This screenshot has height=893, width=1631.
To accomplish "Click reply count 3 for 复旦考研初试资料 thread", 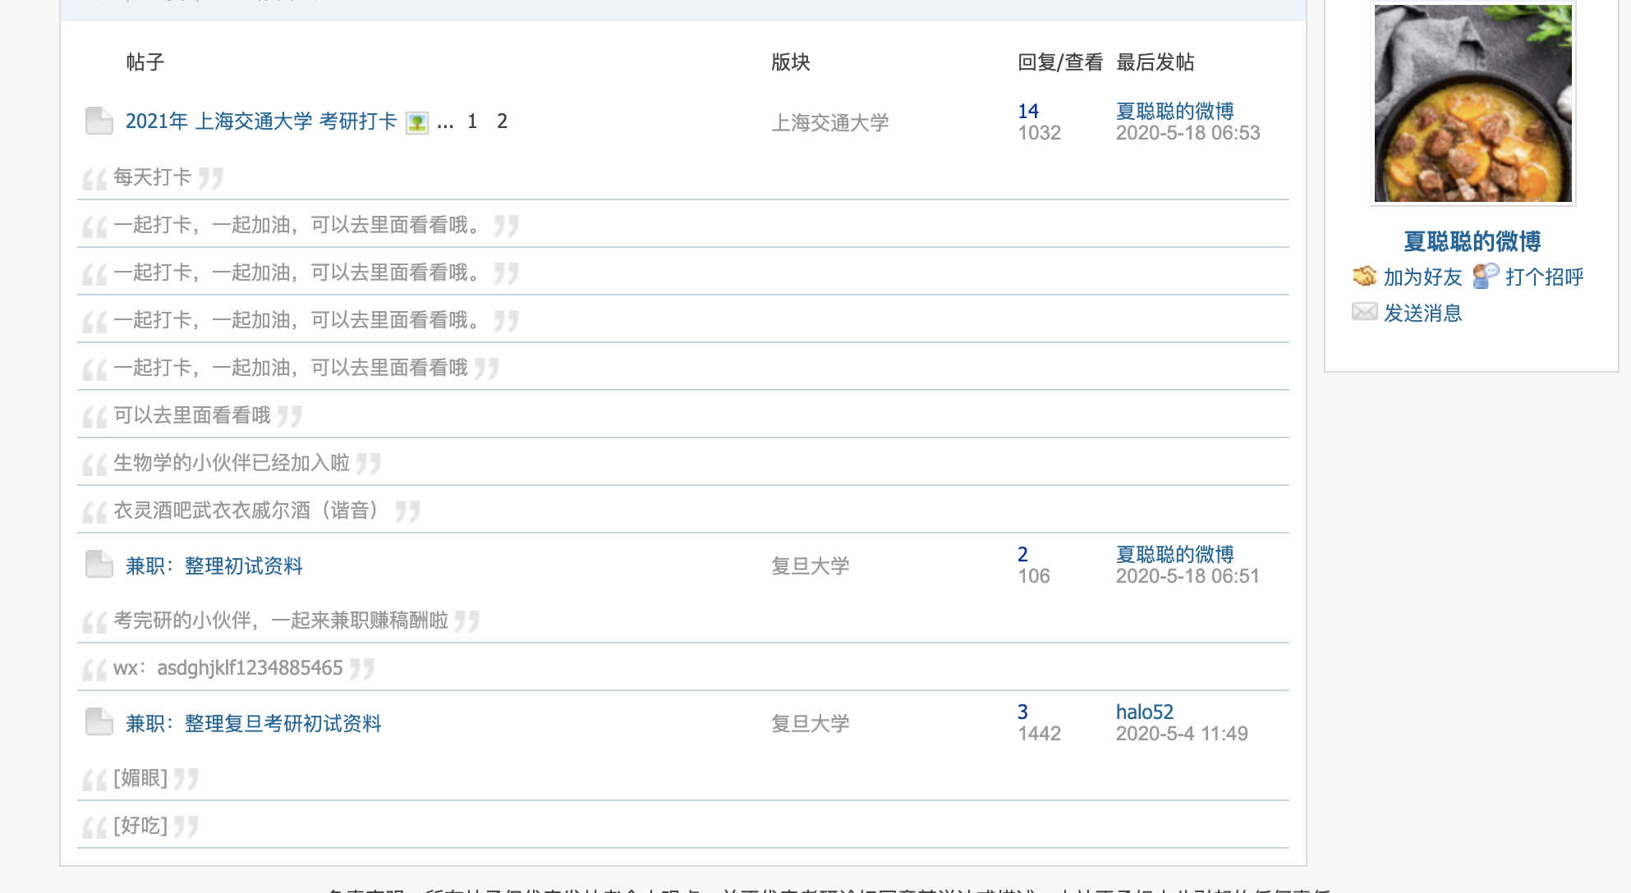I will [x=1022, y=712].
